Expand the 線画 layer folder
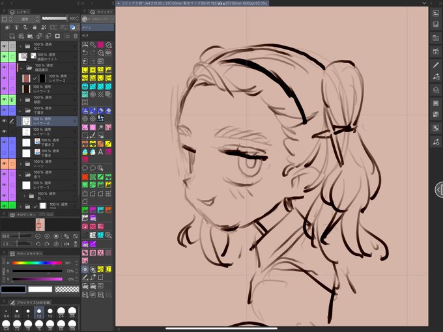Viewport: 443px width, 332px height. coord(20,100)
